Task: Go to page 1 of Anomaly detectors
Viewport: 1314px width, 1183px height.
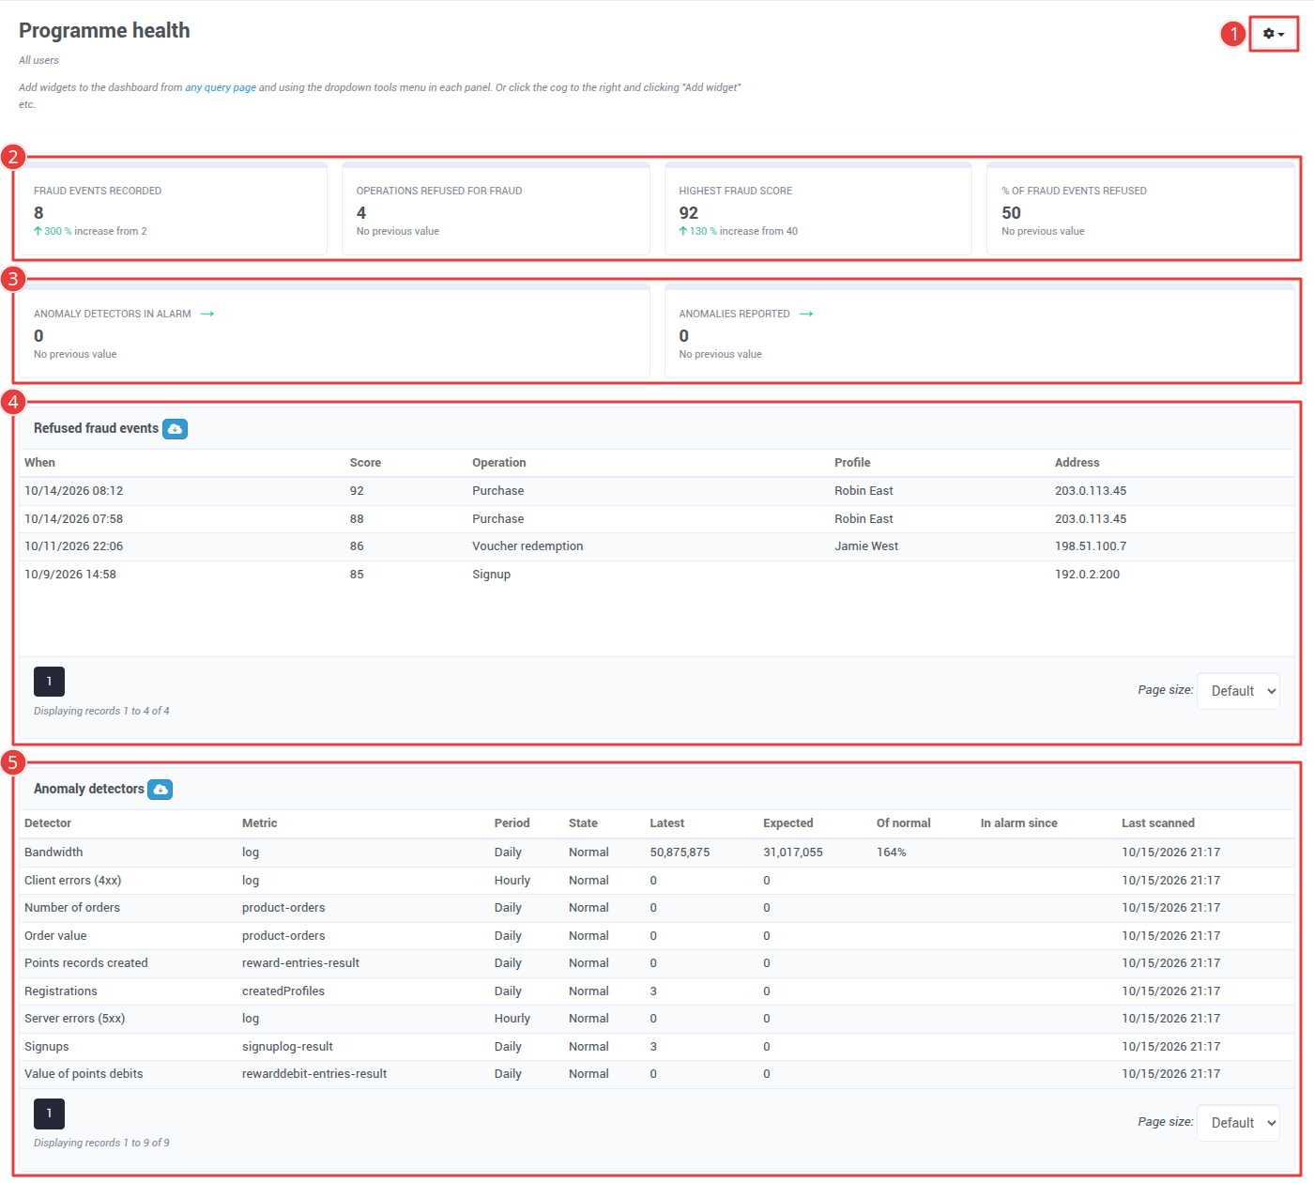Action: pyautogui.click(x=49, y=1114)
